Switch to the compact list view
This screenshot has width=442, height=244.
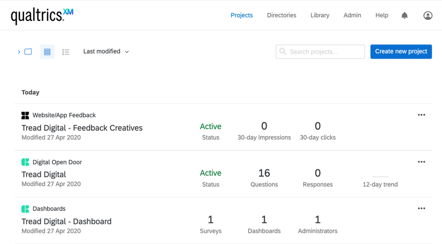(66, 52)
